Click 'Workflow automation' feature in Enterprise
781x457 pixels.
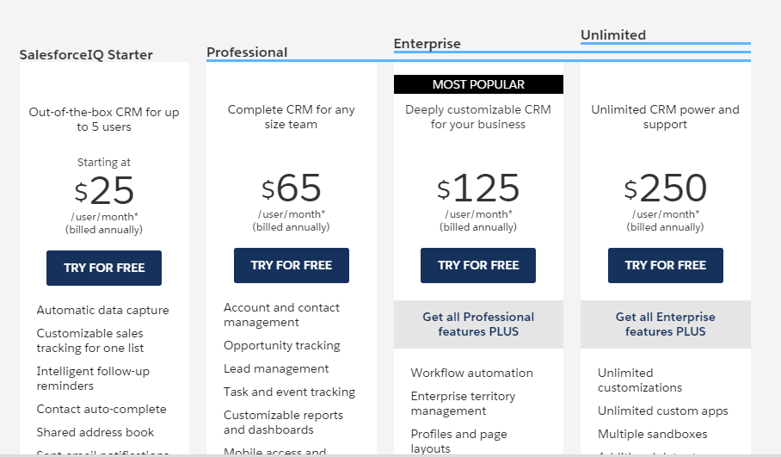click(x=471, y=374)
